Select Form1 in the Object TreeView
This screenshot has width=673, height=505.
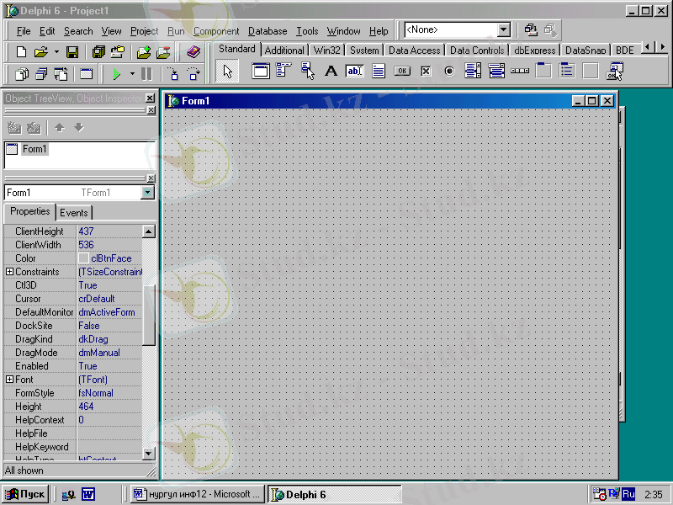(x=34, y=149)
